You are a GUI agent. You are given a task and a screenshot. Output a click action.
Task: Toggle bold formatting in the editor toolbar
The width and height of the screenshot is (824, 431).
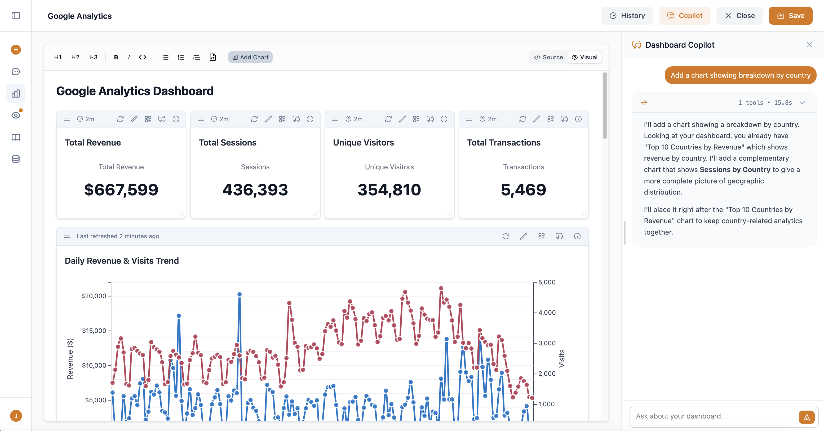(116, 57)
